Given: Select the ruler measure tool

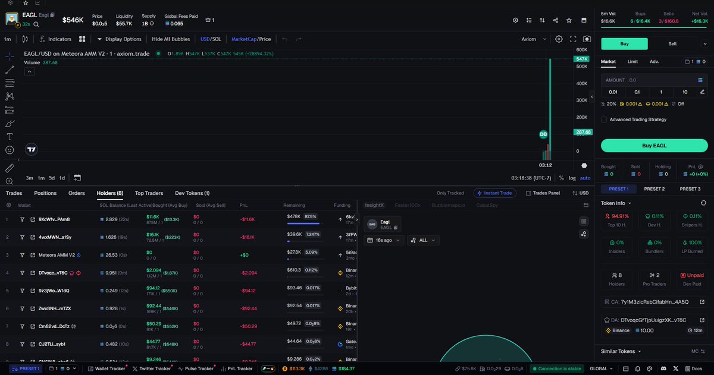Looking at the screenshot, I should [10, 168].
